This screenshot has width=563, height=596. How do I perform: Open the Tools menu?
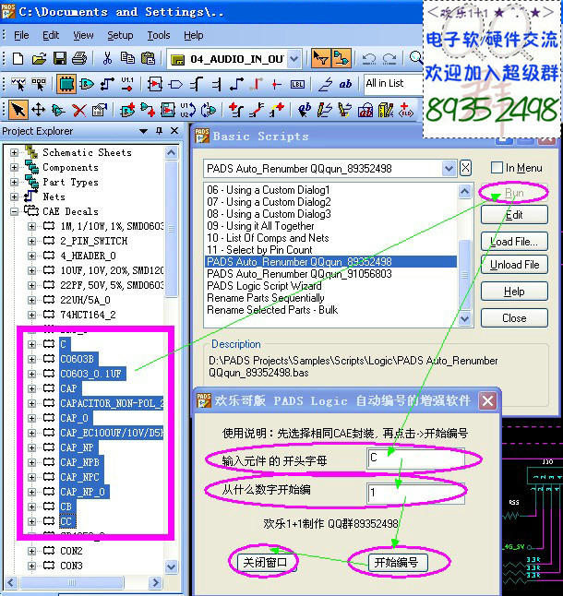[159, 35]
